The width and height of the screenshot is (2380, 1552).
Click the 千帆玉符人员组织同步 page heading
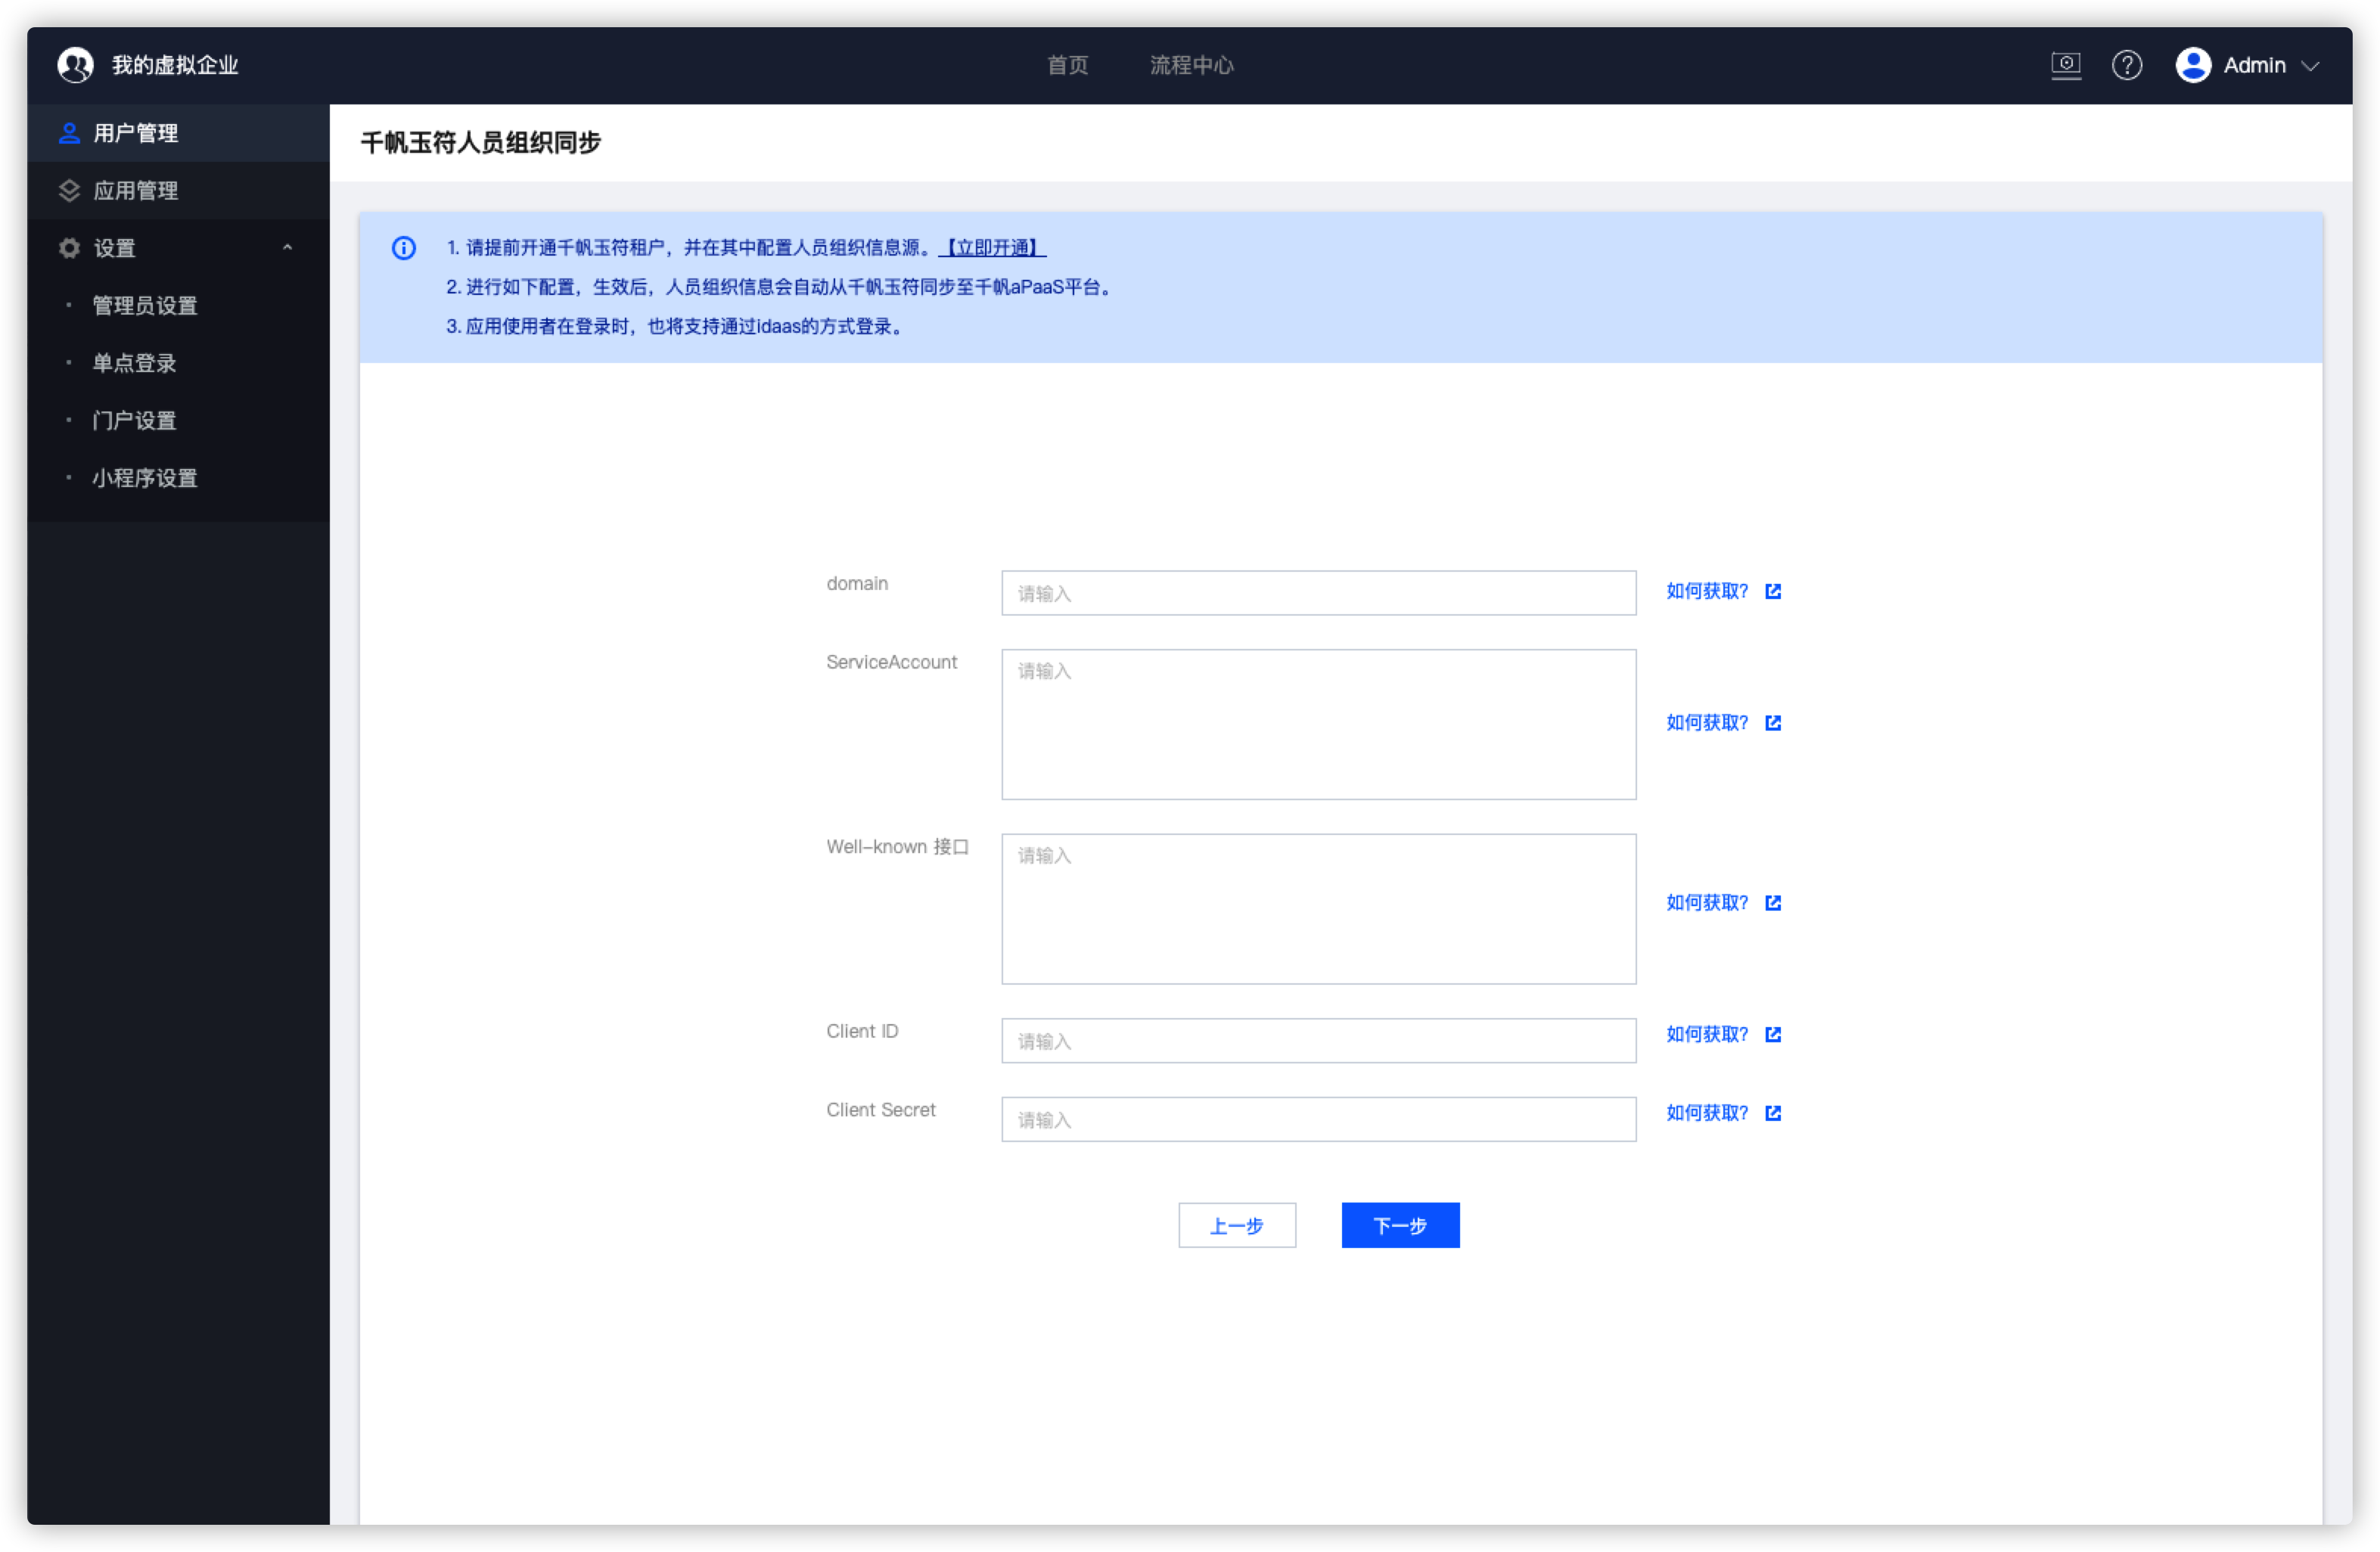click(480, 142)
